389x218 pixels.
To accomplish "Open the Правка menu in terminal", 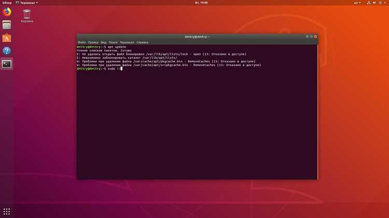I will [x=93, y=42].
